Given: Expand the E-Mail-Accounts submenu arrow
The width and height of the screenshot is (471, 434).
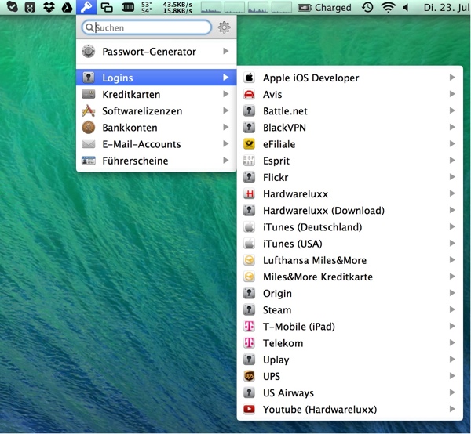Looking at the screenshot, I should 226,144.
